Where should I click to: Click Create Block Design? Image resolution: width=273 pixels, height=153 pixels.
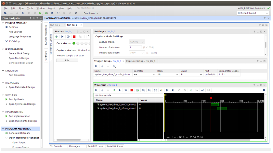click(x=19, y=54)
